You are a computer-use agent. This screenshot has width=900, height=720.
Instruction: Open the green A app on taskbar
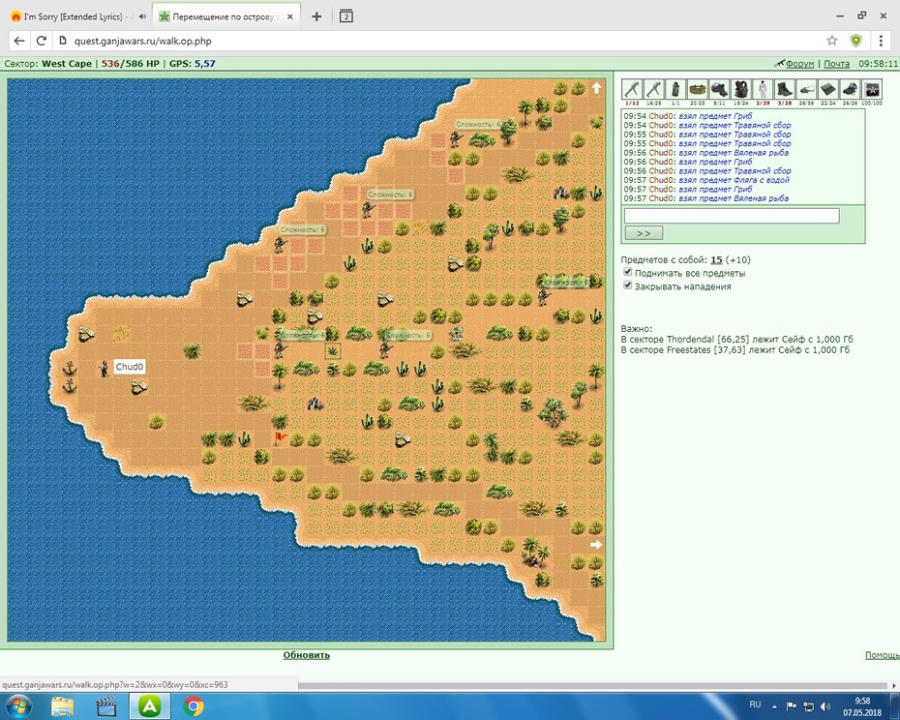[x=149, y=705]
